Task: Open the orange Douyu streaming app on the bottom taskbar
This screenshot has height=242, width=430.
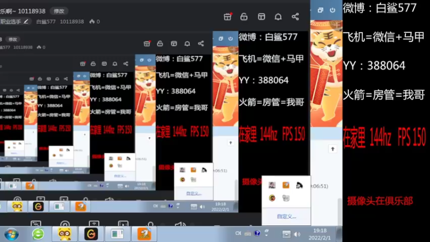Action: 144,234
